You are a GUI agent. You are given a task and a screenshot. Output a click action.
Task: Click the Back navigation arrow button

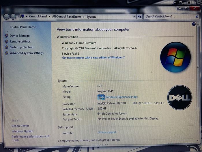(x=6, y=17)
